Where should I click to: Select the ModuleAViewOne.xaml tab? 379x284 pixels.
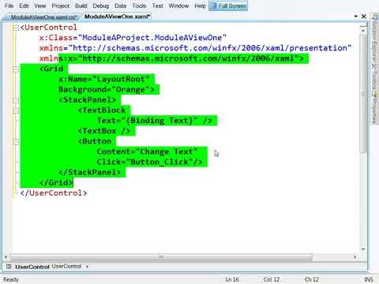pos(117,17)
